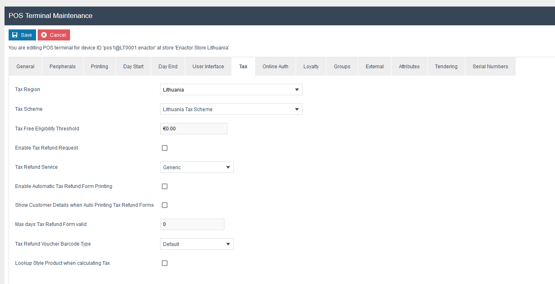
Task: Expand the Tax Region dropdown
Action: 231,90
